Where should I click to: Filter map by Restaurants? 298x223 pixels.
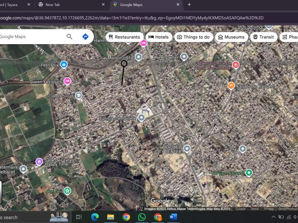[x=123, y=37]
